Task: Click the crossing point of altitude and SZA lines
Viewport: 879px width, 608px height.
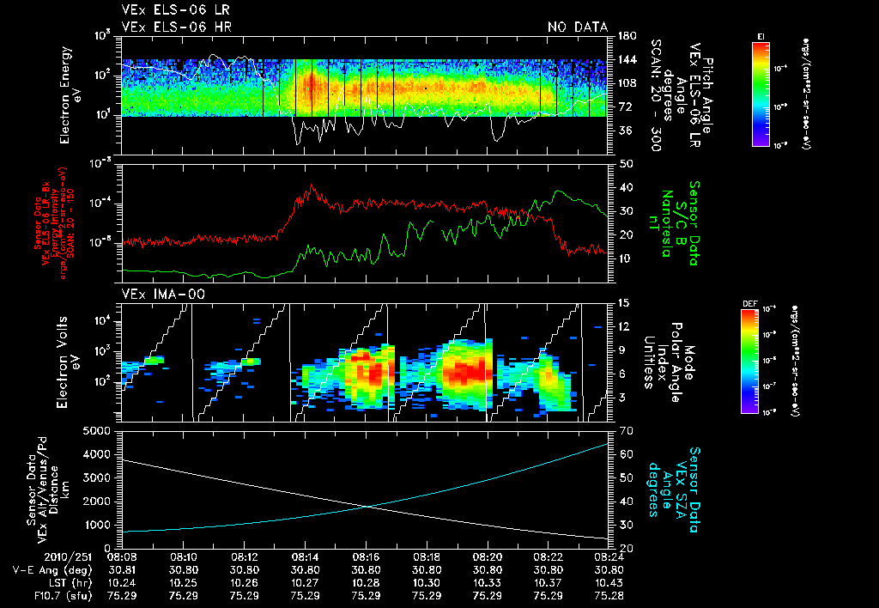Action: (x=367, y=507)
